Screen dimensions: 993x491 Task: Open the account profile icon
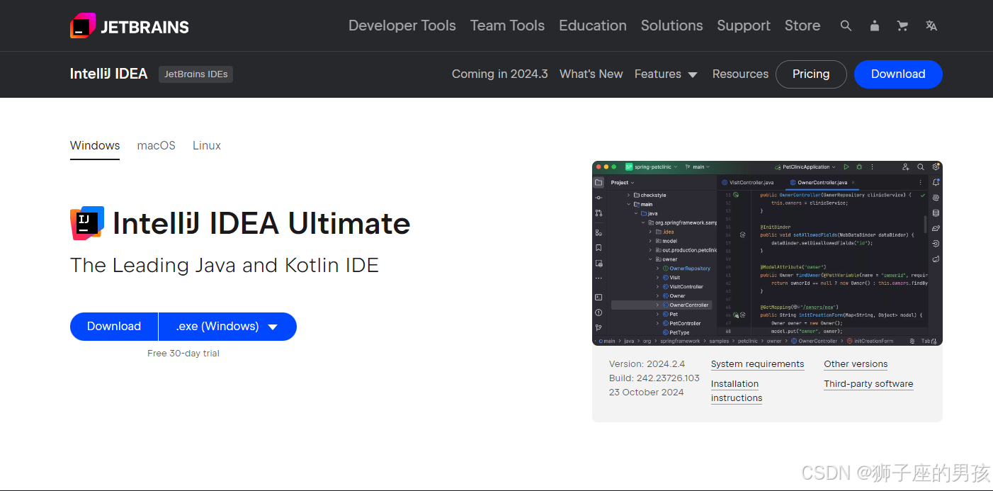(875, 26)
